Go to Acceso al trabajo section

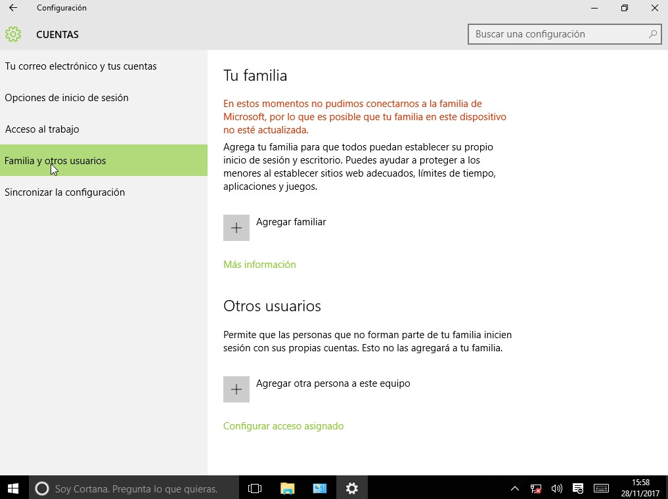pyautogui.click(x=42, y=129)
